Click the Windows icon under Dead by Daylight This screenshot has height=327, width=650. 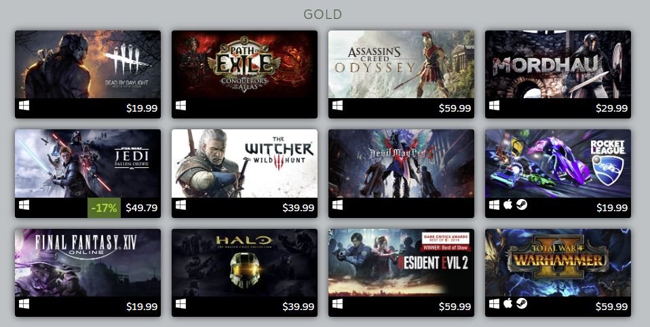tap(24, 106)
